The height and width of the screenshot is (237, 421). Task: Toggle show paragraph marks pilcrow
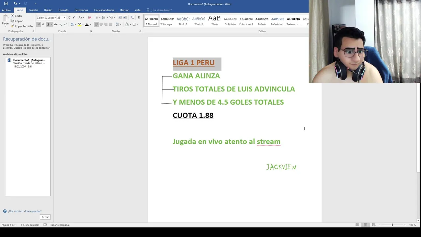click(x=138, y=17)
